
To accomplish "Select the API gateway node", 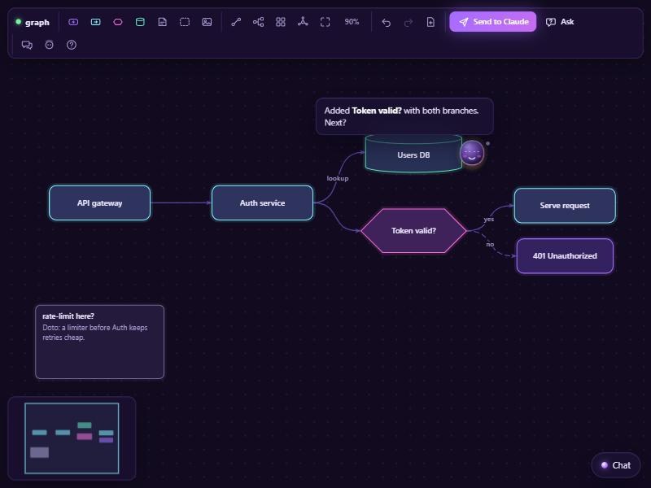I will [x=99, y=203].
